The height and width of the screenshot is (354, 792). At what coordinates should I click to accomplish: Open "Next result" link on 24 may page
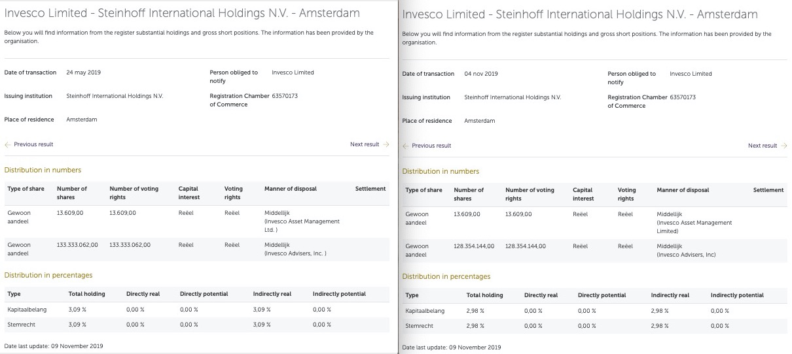pyautogui.click(x=365, y=144)
